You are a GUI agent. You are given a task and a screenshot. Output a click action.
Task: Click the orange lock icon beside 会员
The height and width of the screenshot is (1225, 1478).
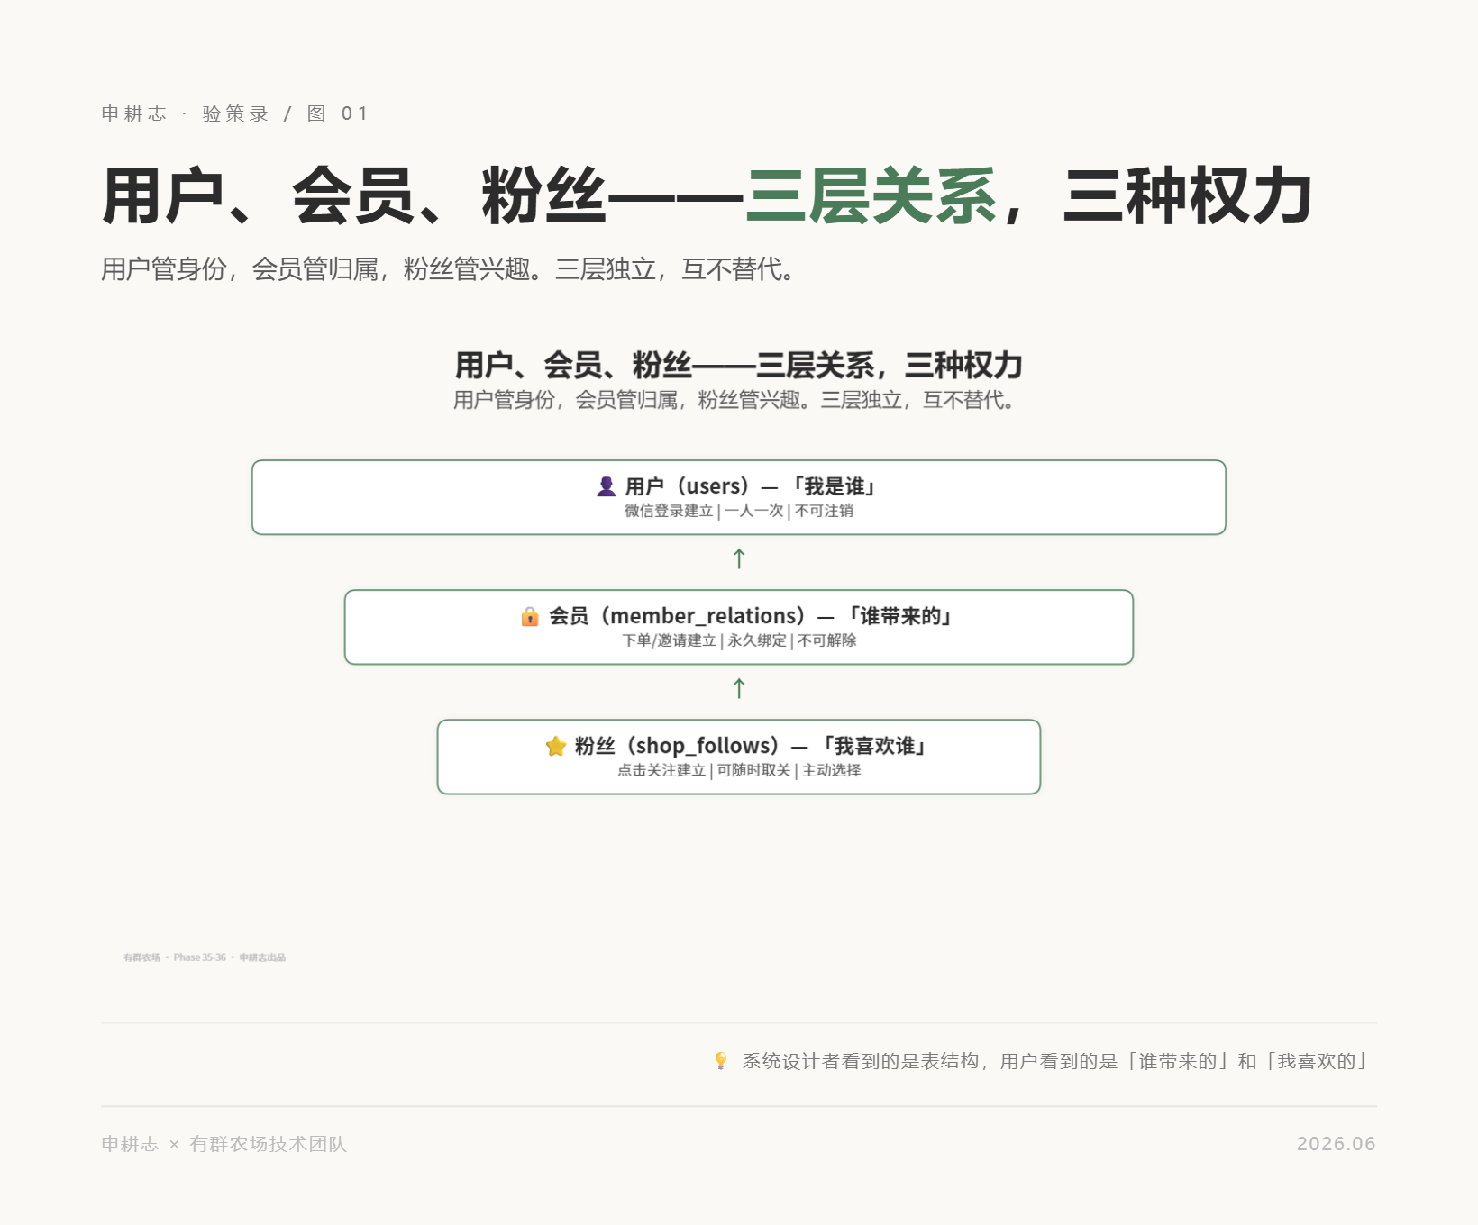(530, 616)
